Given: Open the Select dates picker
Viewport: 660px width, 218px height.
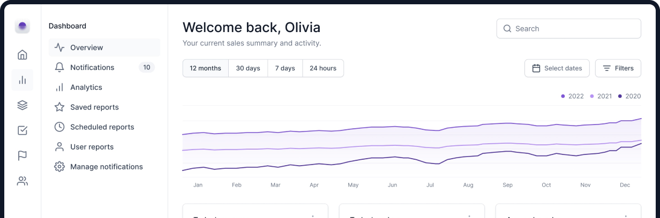Looking at the screenshot, I should pyautogui.click(x=557, y=68).
